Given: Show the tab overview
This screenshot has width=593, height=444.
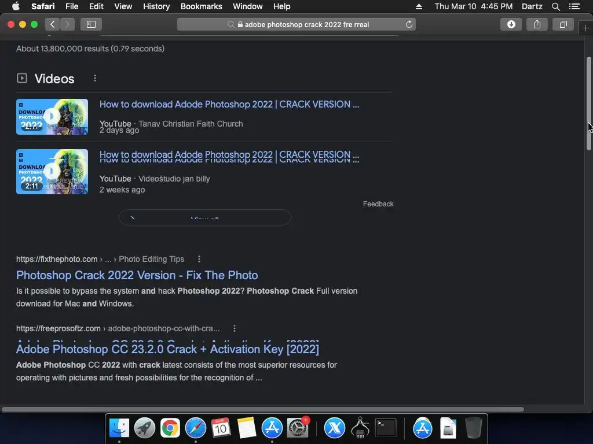Looking at the screenshot, I should pos(563,24).
